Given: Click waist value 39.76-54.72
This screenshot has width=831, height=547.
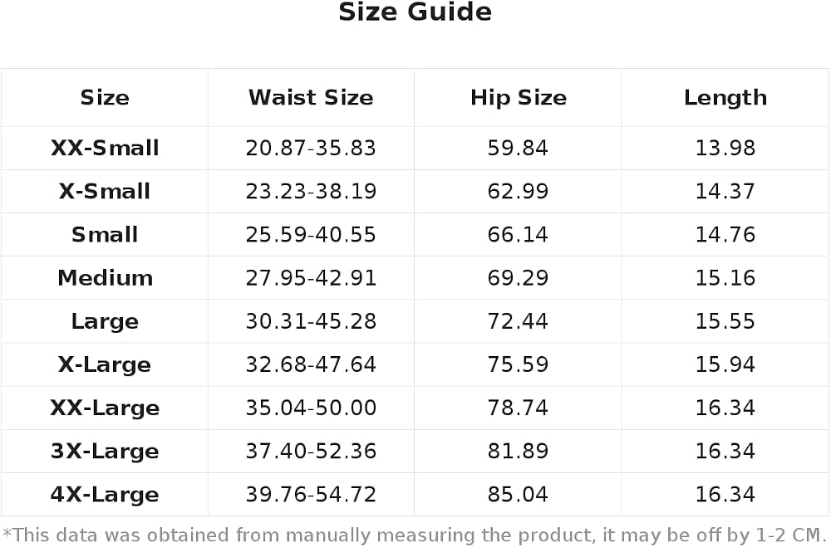Looking at the screenshot, I should pyautogui.click(x=311, y=495).
